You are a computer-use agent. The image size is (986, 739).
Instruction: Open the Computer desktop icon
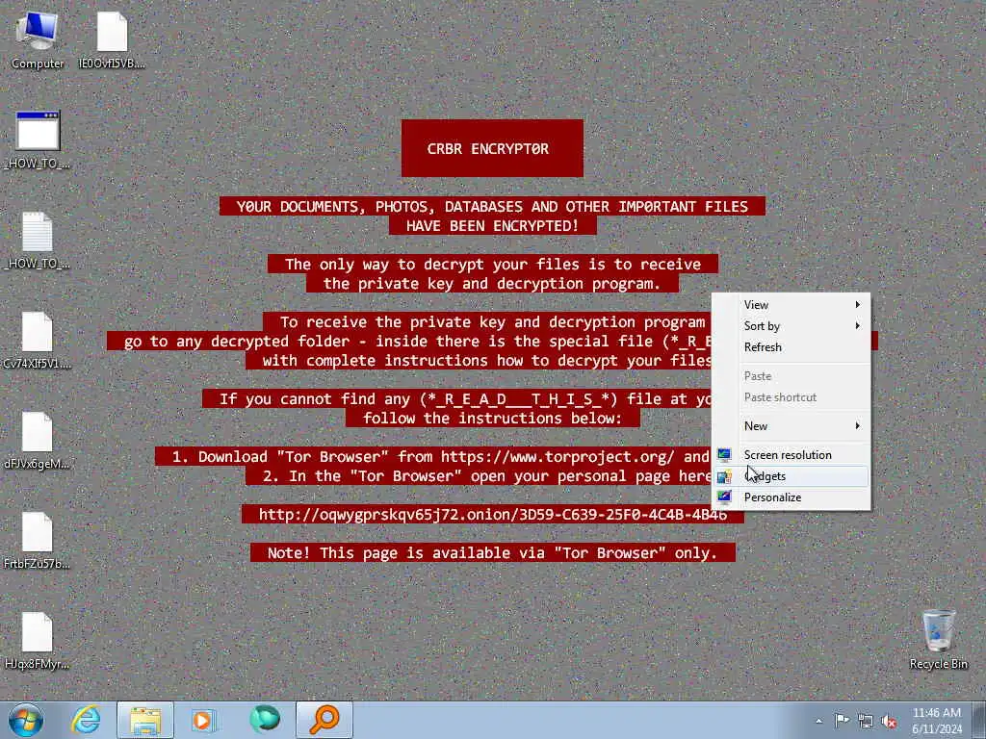point(38,40)
